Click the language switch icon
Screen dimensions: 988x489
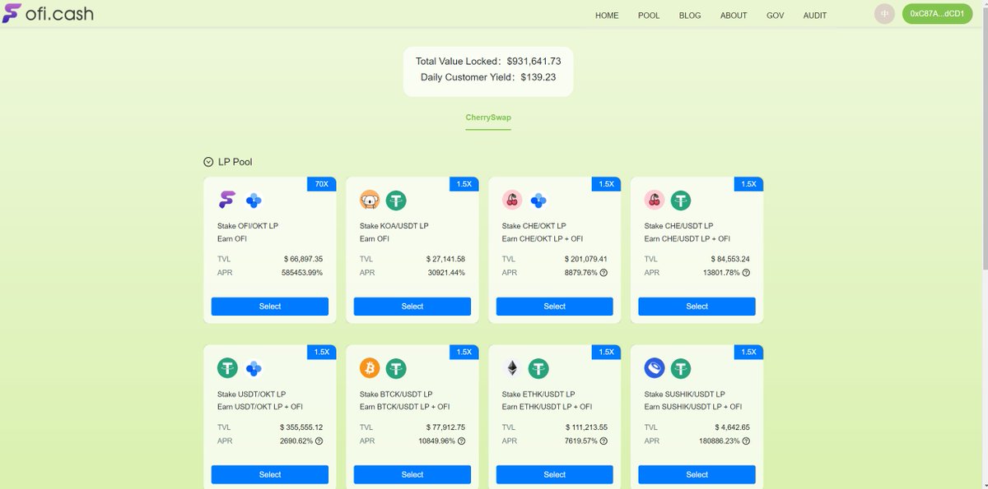pyautogui.click(x=884, y=14)
